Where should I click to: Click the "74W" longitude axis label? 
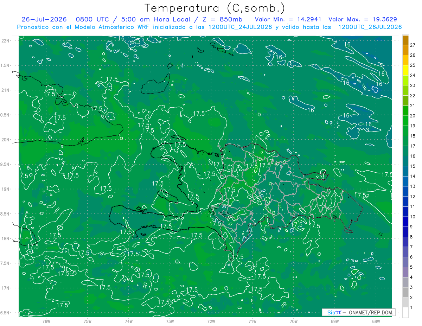coord(129,321)
